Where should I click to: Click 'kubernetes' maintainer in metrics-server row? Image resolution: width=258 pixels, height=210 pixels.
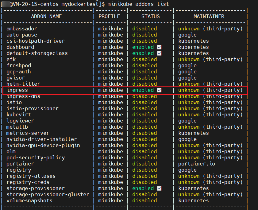click(x=194, y=133)
